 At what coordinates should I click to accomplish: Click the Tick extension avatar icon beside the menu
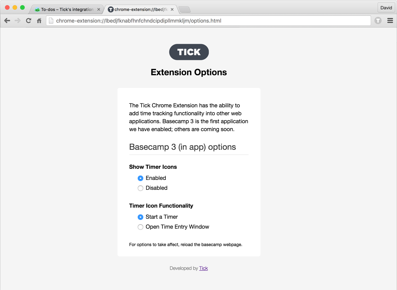point(378,20)
